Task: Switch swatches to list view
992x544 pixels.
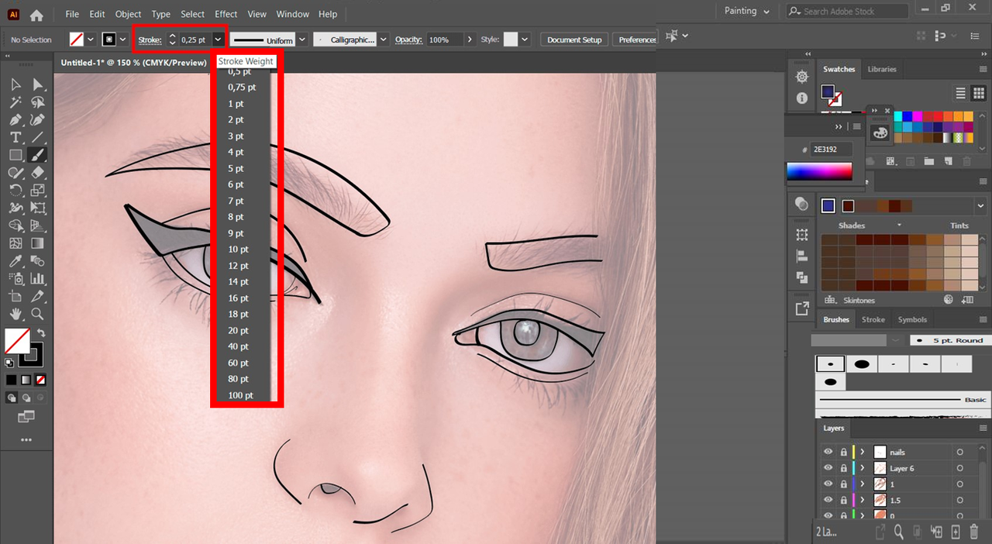Action: (960, 93)
